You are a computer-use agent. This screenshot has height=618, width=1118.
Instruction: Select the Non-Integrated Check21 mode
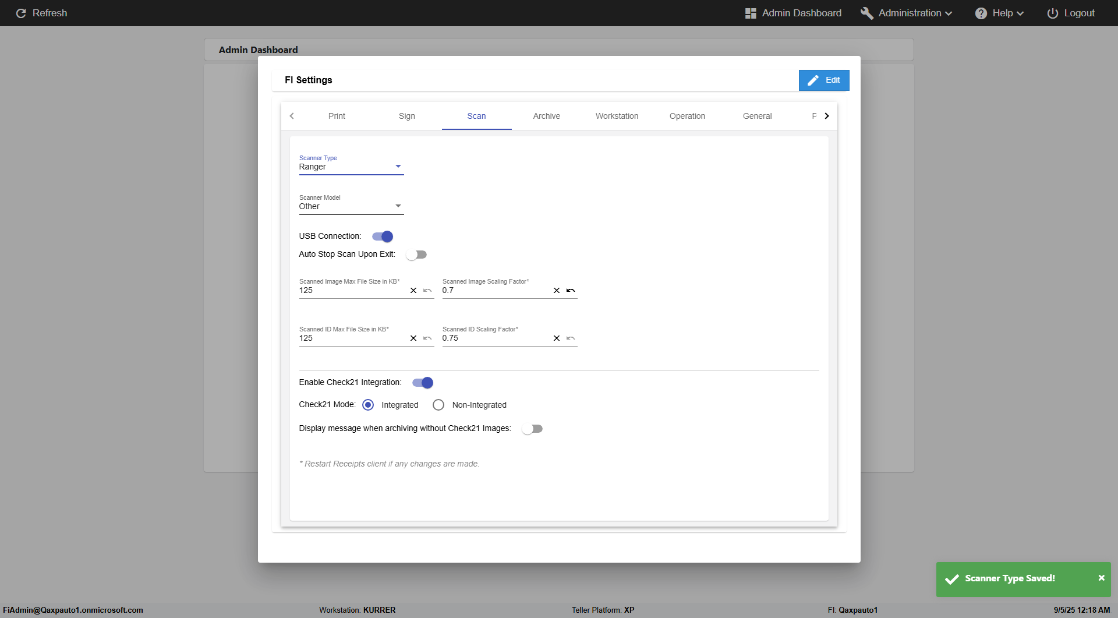point(438,405)
